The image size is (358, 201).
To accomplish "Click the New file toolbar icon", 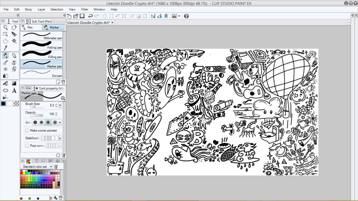I will pyautogui.click(x=69, y=16).
